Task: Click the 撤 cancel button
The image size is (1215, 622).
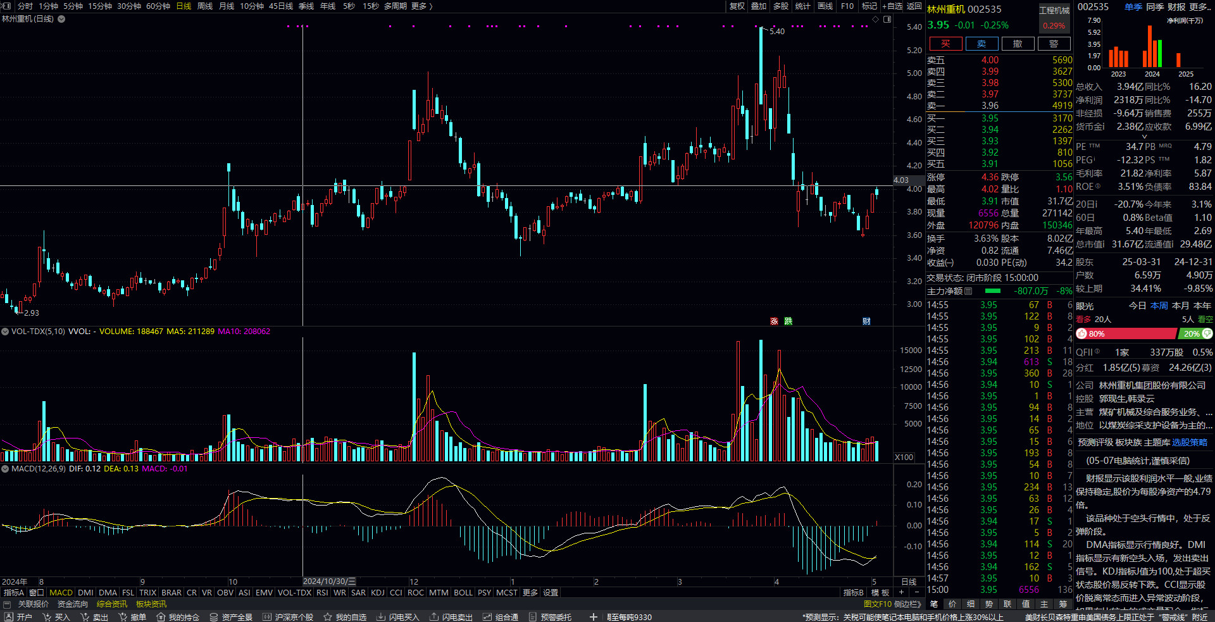Action: (1018, 44)
